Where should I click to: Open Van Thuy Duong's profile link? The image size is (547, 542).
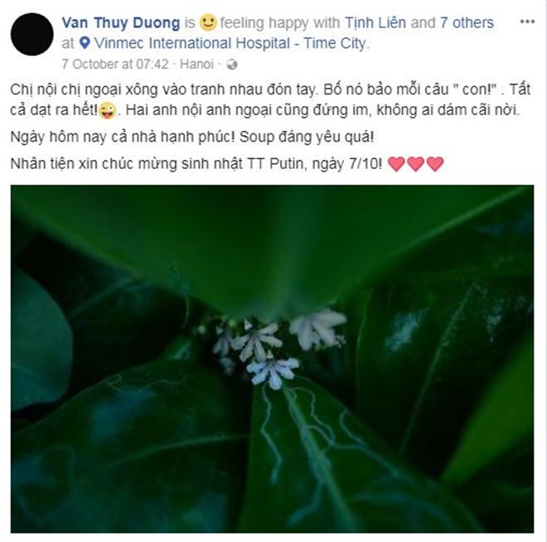tap(121, 22)
